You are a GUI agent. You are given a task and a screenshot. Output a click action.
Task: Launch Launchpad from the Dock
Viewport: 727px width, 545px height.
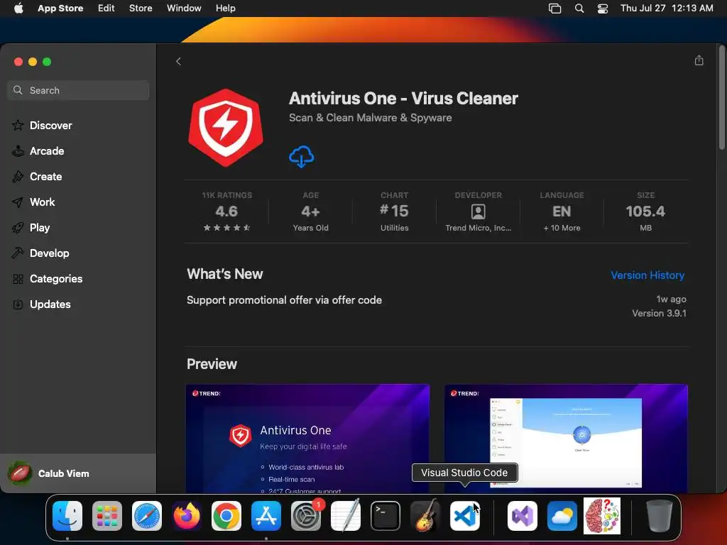107,516
